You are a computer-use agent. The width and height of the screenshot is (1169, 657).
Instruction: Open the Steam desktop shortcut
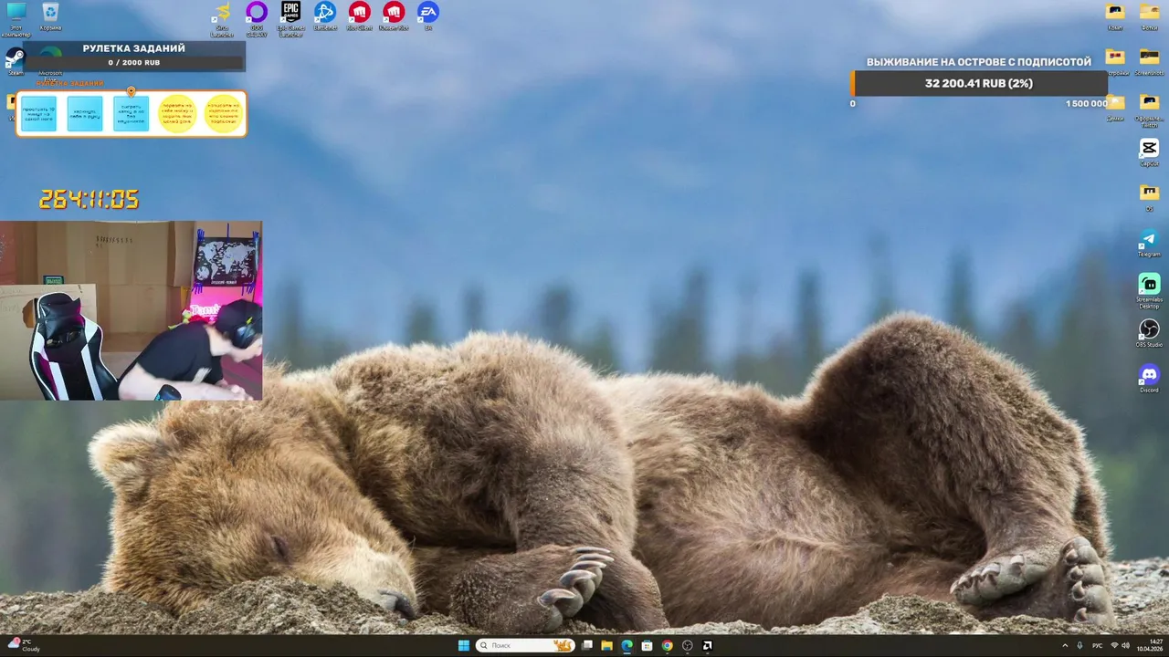tap(16, 59)
